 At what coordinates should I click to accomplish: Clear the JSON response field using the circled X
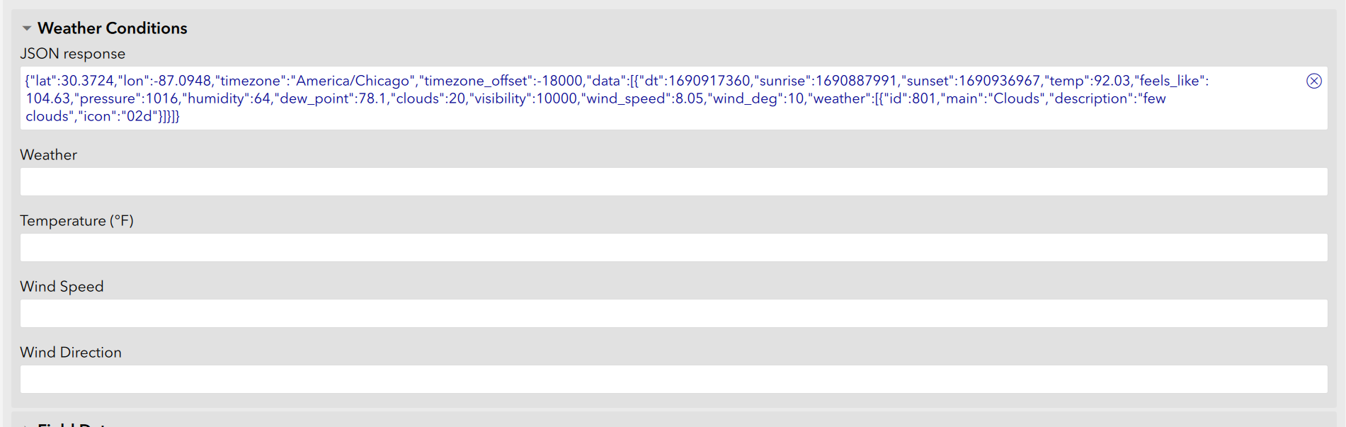tap(1314, 81)
